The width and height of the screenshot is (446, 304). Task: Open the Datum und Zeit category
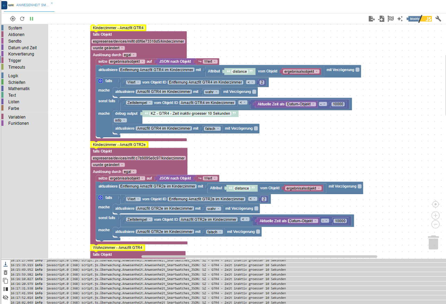[23, 48]
